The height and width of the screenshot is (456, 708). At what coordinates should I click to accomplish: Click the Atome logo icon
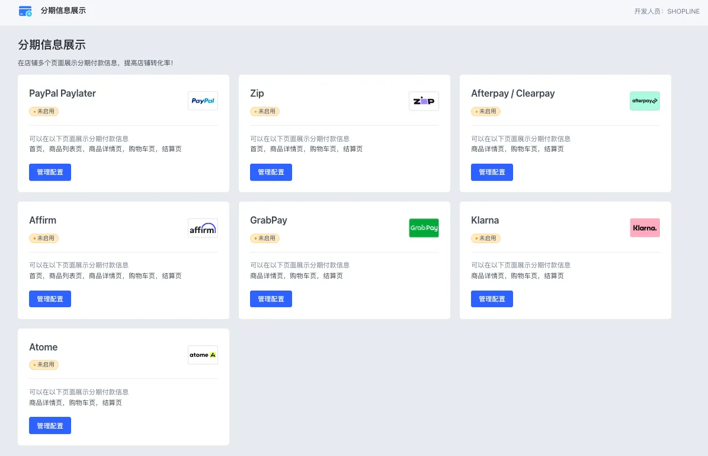click(x=203, y=355)
